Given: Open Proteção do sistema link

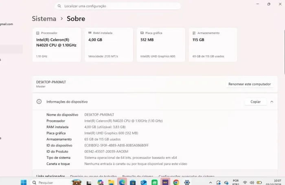Looking at the screenshot, I should [x=138, y=176].
